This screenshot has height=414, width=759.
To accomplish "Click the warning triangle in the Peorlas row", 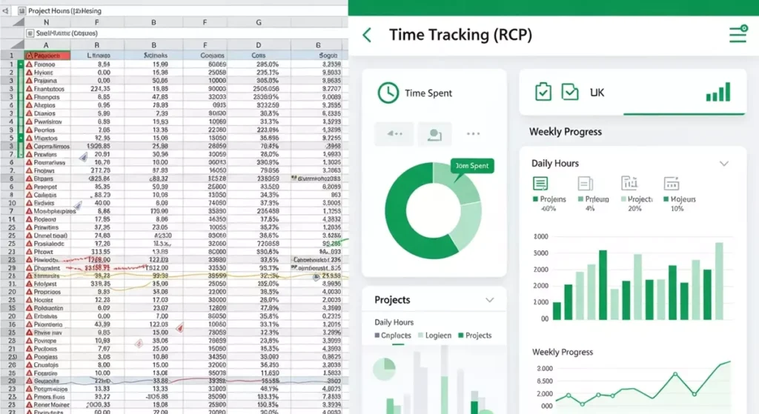I will click(x=29, y=130).
